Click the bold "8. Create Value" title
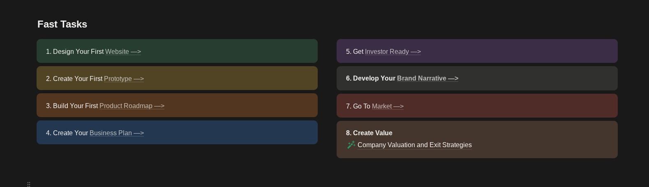This screenshot has height=187, width=649. [x=369, y=133]
